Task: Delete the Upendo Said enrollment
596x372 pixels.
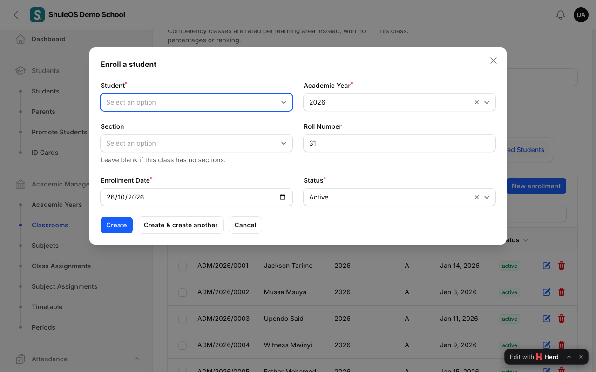Action: [562, 319]
